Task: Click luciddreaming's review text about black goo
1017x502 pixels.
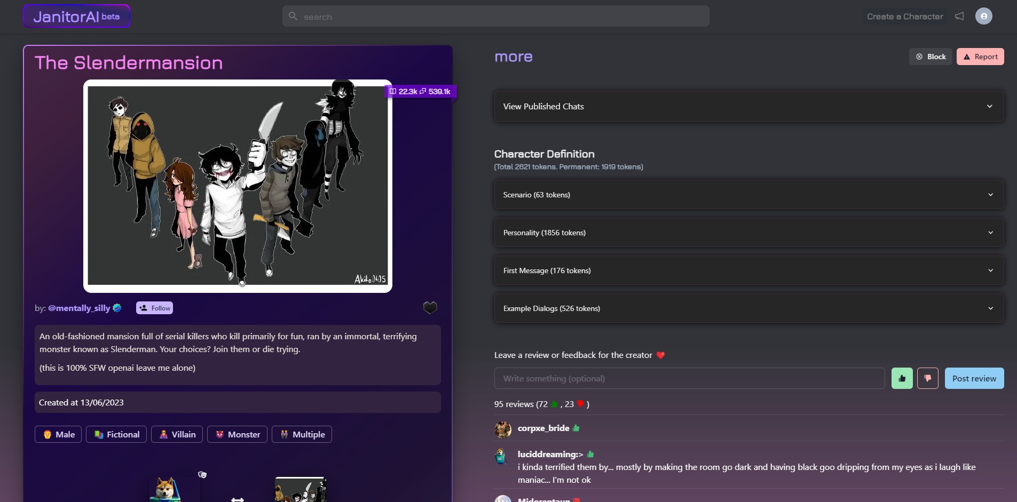Action: (x=747, y=473)
